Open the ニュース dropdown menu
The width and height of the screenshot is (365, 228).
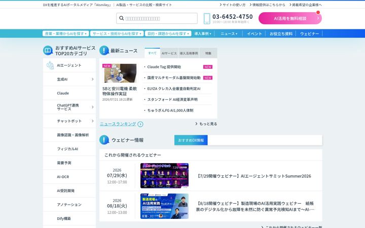coord(229,33)
